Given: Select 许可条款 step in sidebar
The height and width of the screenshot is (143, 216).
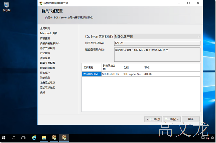Looking at the screenshot, I should tap(45, 58).
